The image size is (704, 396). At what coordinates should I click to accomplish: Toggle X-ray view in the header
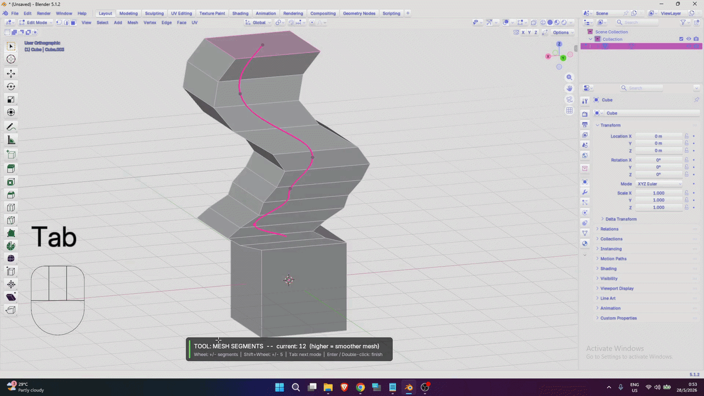(534, 23)
